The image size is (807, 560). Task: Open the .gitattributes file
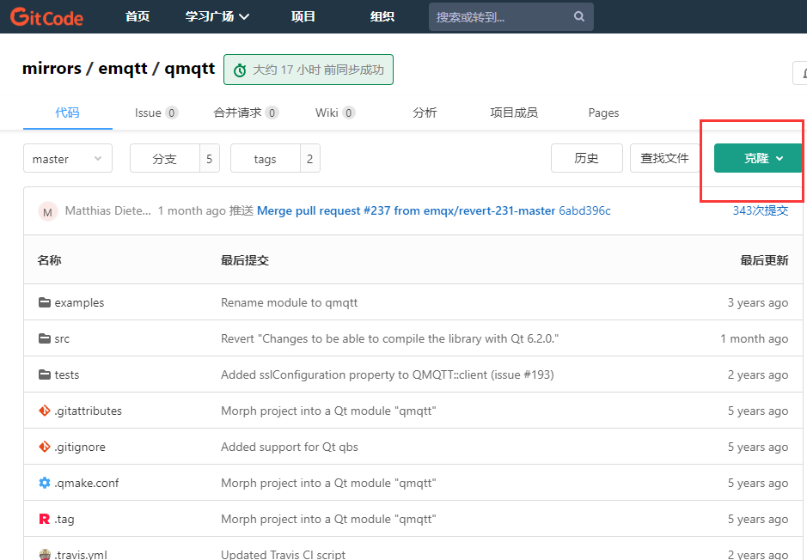click(88, 411)
